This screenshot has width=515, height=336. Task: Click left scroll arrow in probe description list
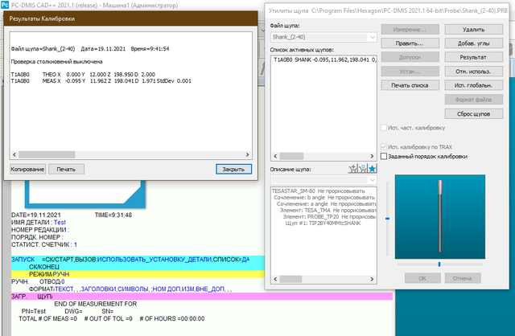tap(275, 279)
